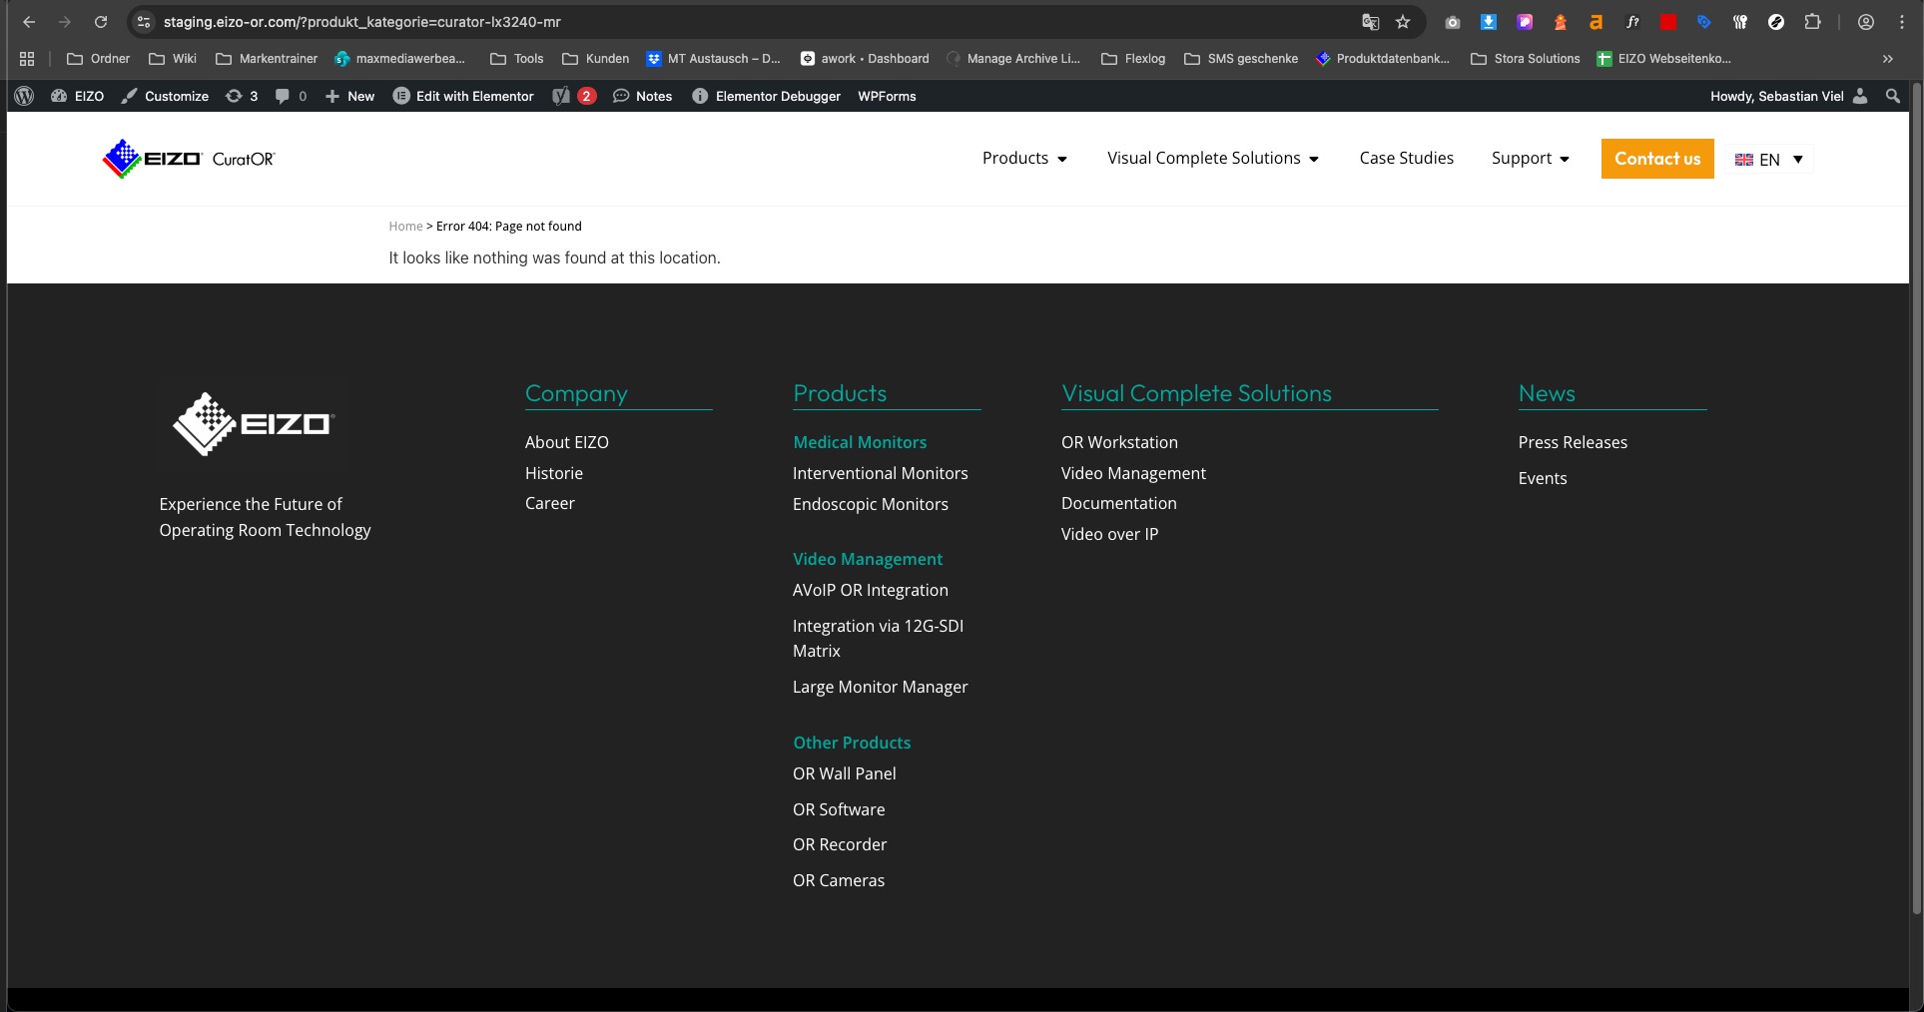This screenshot has width=1924, height=1012.
Task: Reload the page in browser
Action: click(101, 22)
